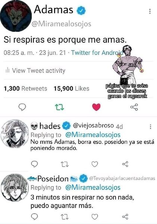View the 15,900 Likes list
The image size is (157, 224).
[71, 88]
